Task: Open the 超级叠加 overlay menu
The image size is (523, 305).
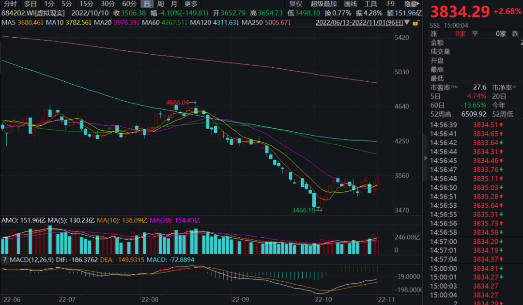Action: point(323,4)
